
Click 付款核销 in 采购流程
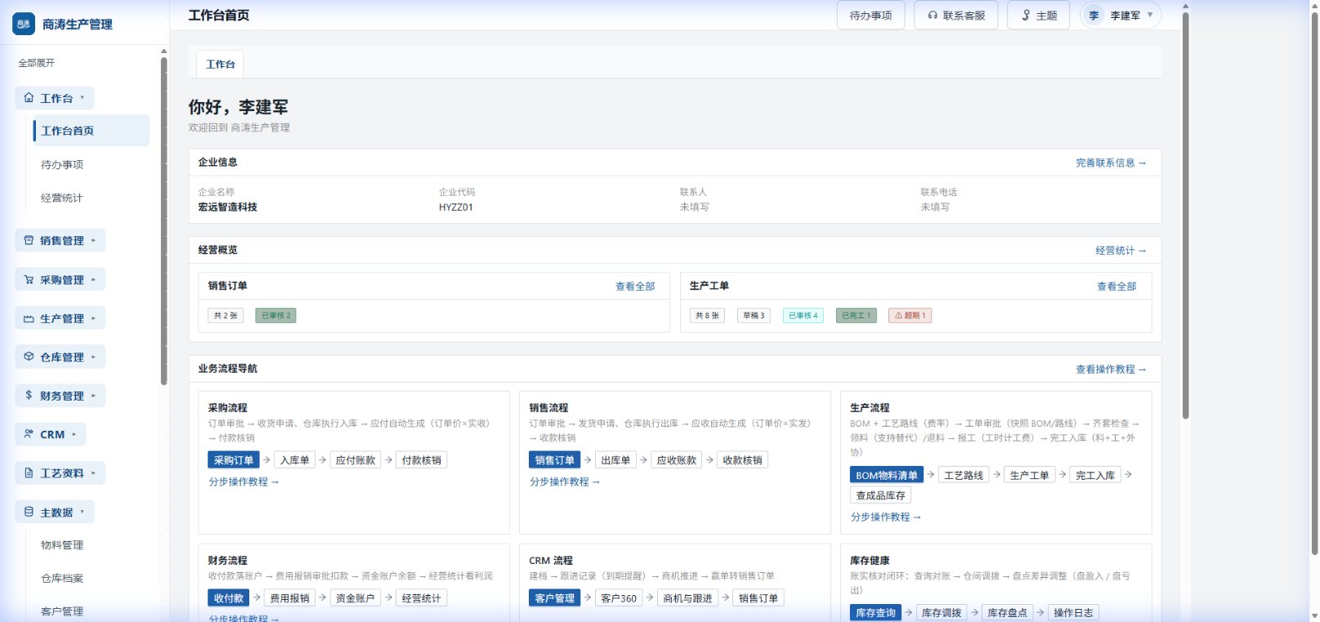coord(422,460)
